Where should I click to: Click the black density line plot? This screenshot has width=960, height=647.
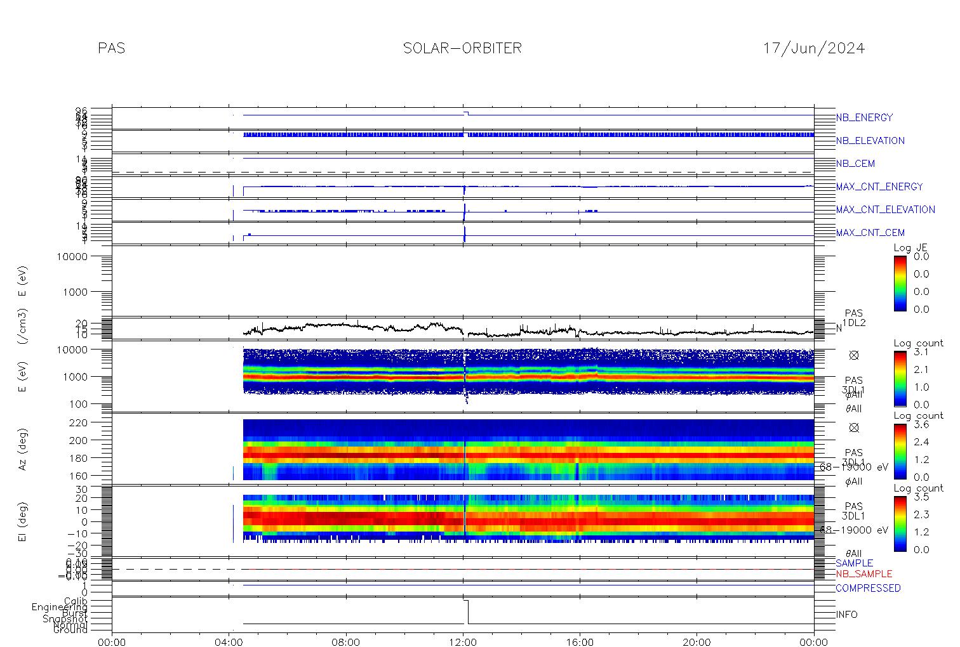(528, 329)
